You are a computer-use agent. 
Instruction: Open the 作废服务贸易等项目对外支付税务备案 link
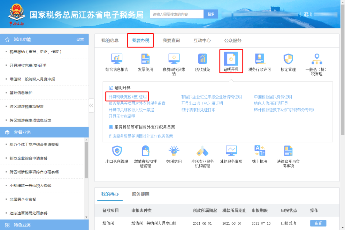[141, 136]
